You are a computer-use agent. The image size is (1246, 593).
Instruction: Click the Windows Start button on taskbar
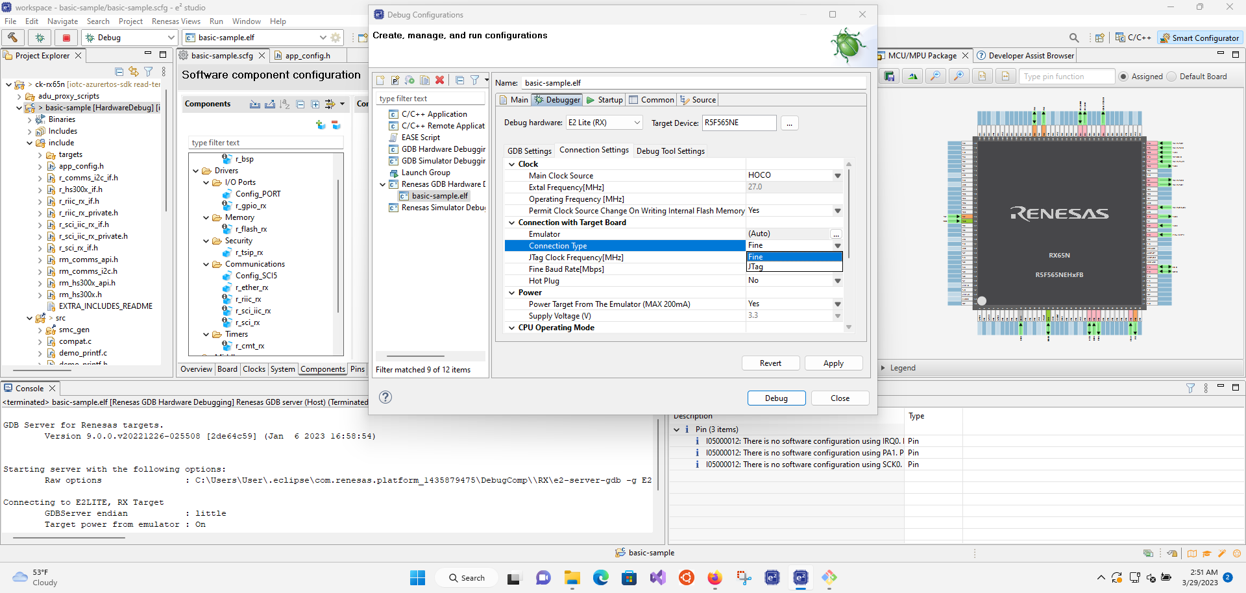tap(417, 577)
